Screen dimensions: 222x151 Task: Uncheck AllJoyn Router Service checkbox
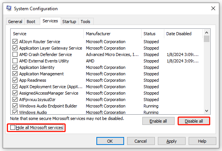click(x=15, y=42)
